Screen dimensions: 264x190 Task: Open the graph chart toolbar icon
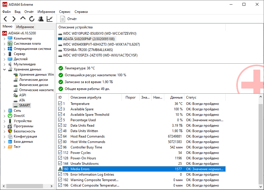(50, 19)
